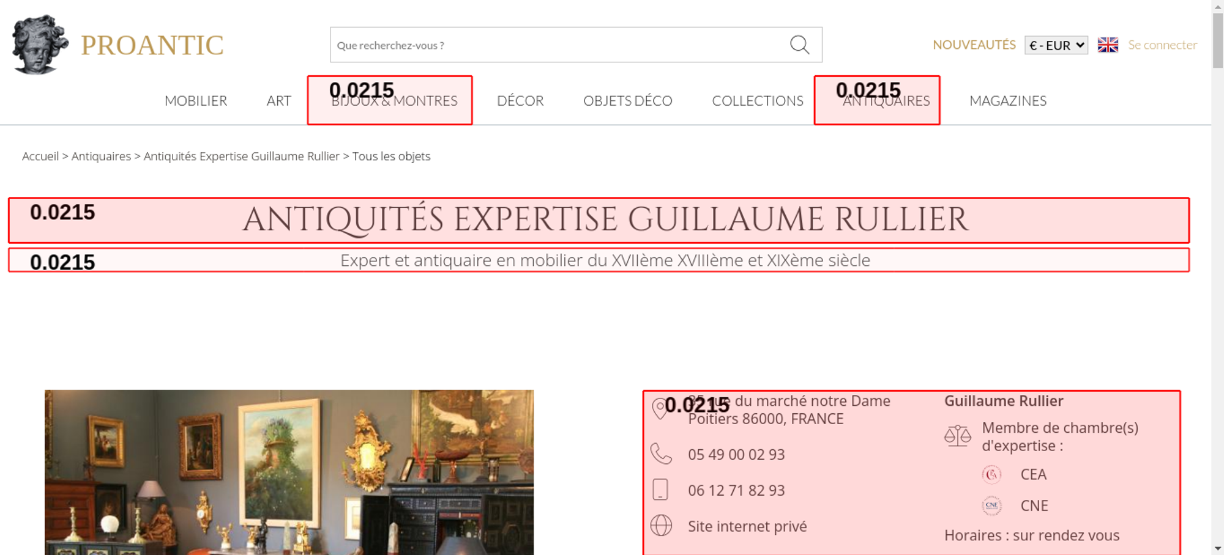The image size is (1224, 555).
Task: Click the mobile phone icon
Action: click(x=660, y=490)
